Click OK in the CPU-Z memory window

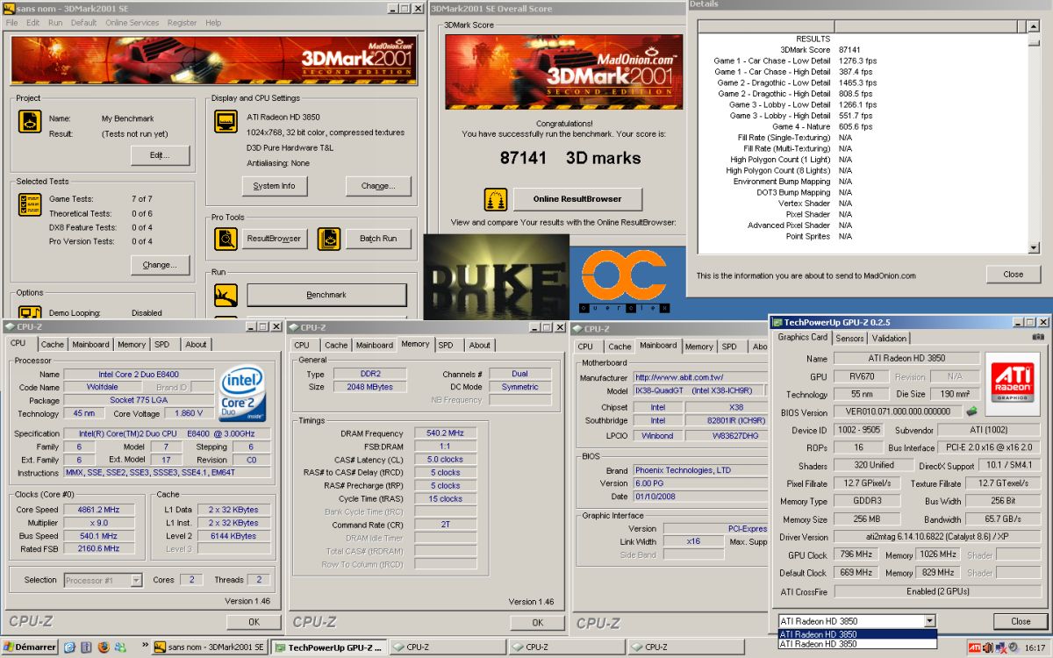click(x=537, y=622)
